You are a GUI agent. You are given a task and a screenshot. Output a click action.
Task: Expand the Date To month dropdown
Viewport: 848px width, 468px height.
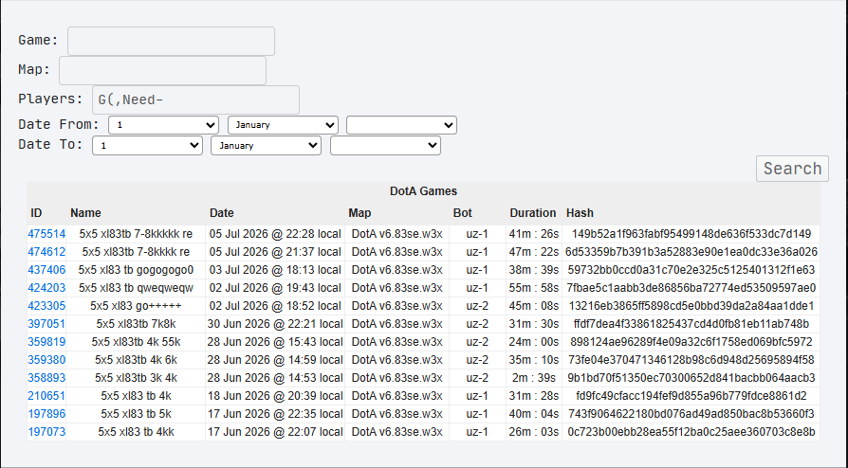267,145
